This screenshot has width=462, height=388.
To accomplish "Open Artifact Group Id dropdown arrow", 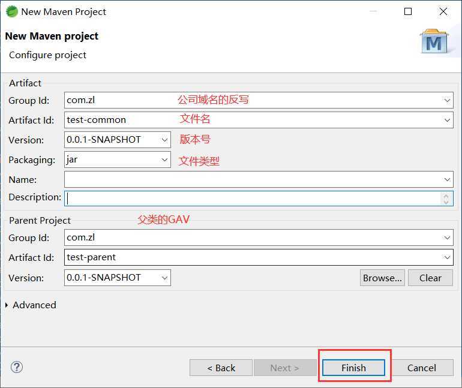I will point(447,101).
